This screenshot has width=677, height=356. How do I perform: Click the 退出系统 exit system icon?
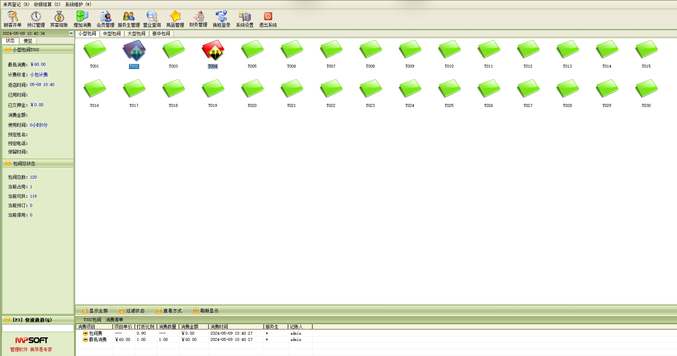coord(268,19)
